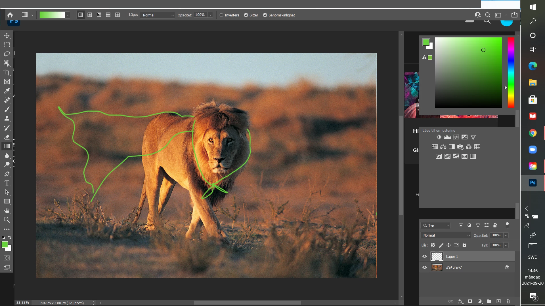Uncheck the Gitter checkbox
The width and height of the screenshot is (545, 306).
(246, 15)
